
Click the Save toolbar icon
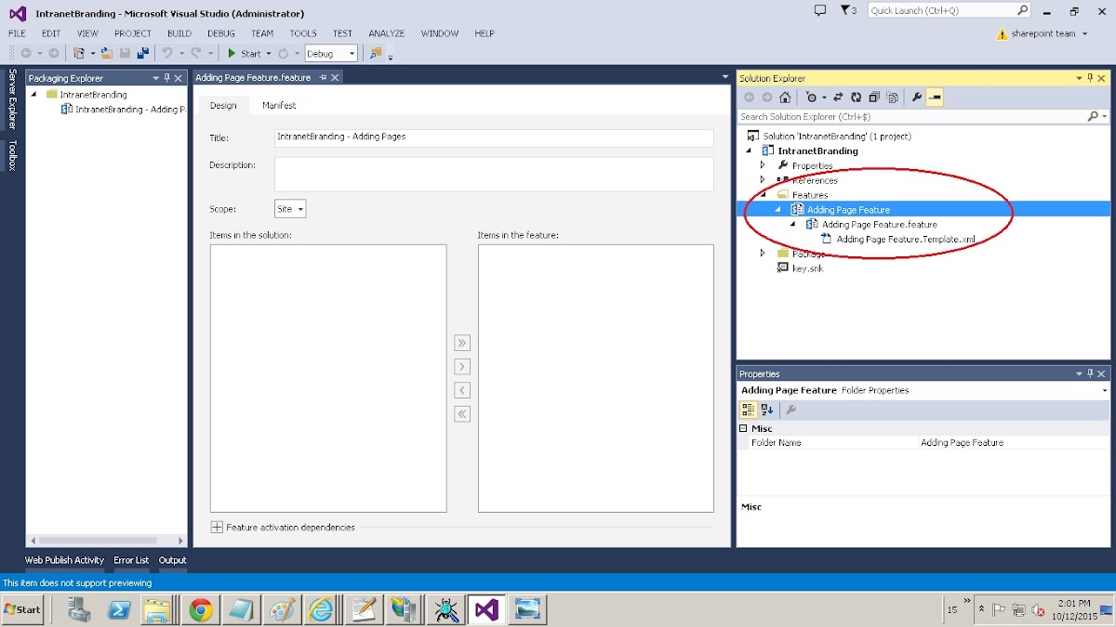click(x=125, y=54)
